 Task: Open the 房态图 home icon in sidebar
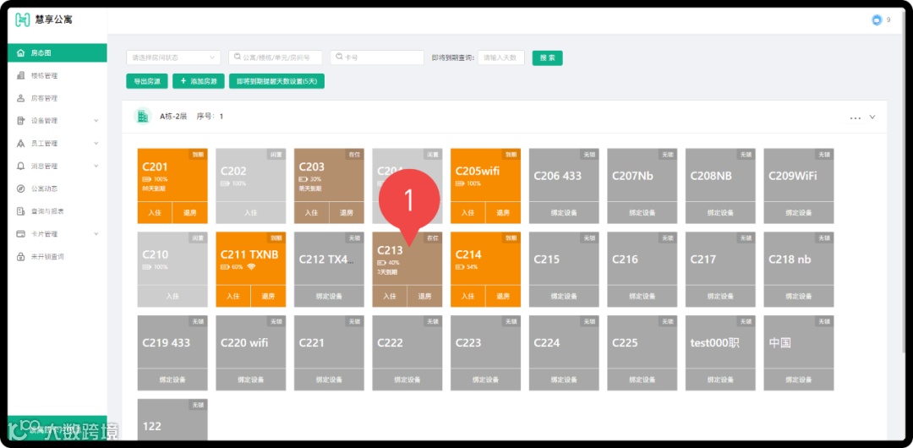tap(21, 53)
